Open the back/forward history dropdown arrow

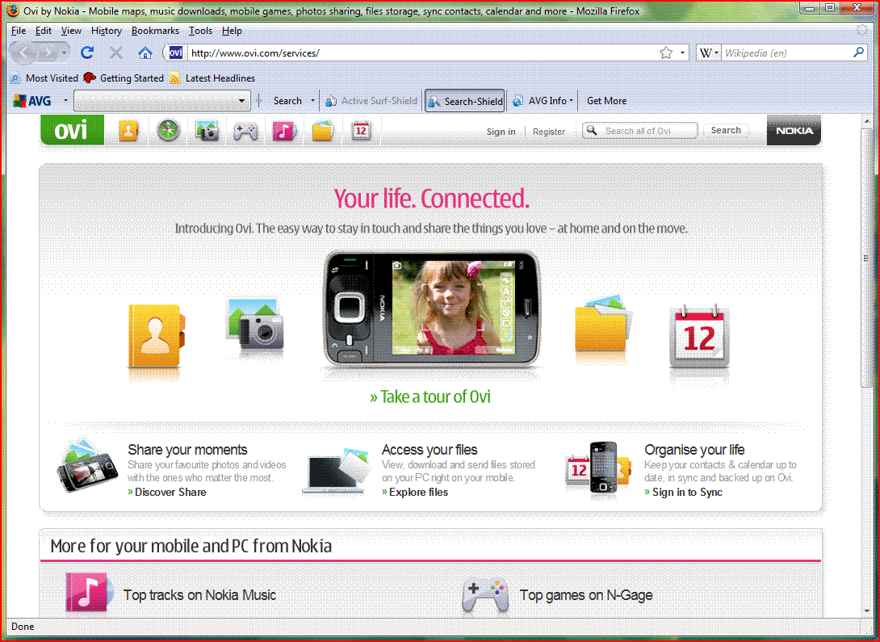tap(65, 53)
